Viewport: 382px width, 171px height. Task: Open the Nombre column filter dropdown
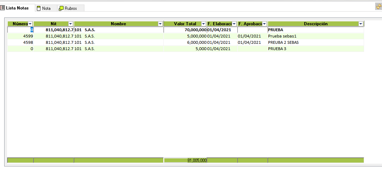(160, 24)
